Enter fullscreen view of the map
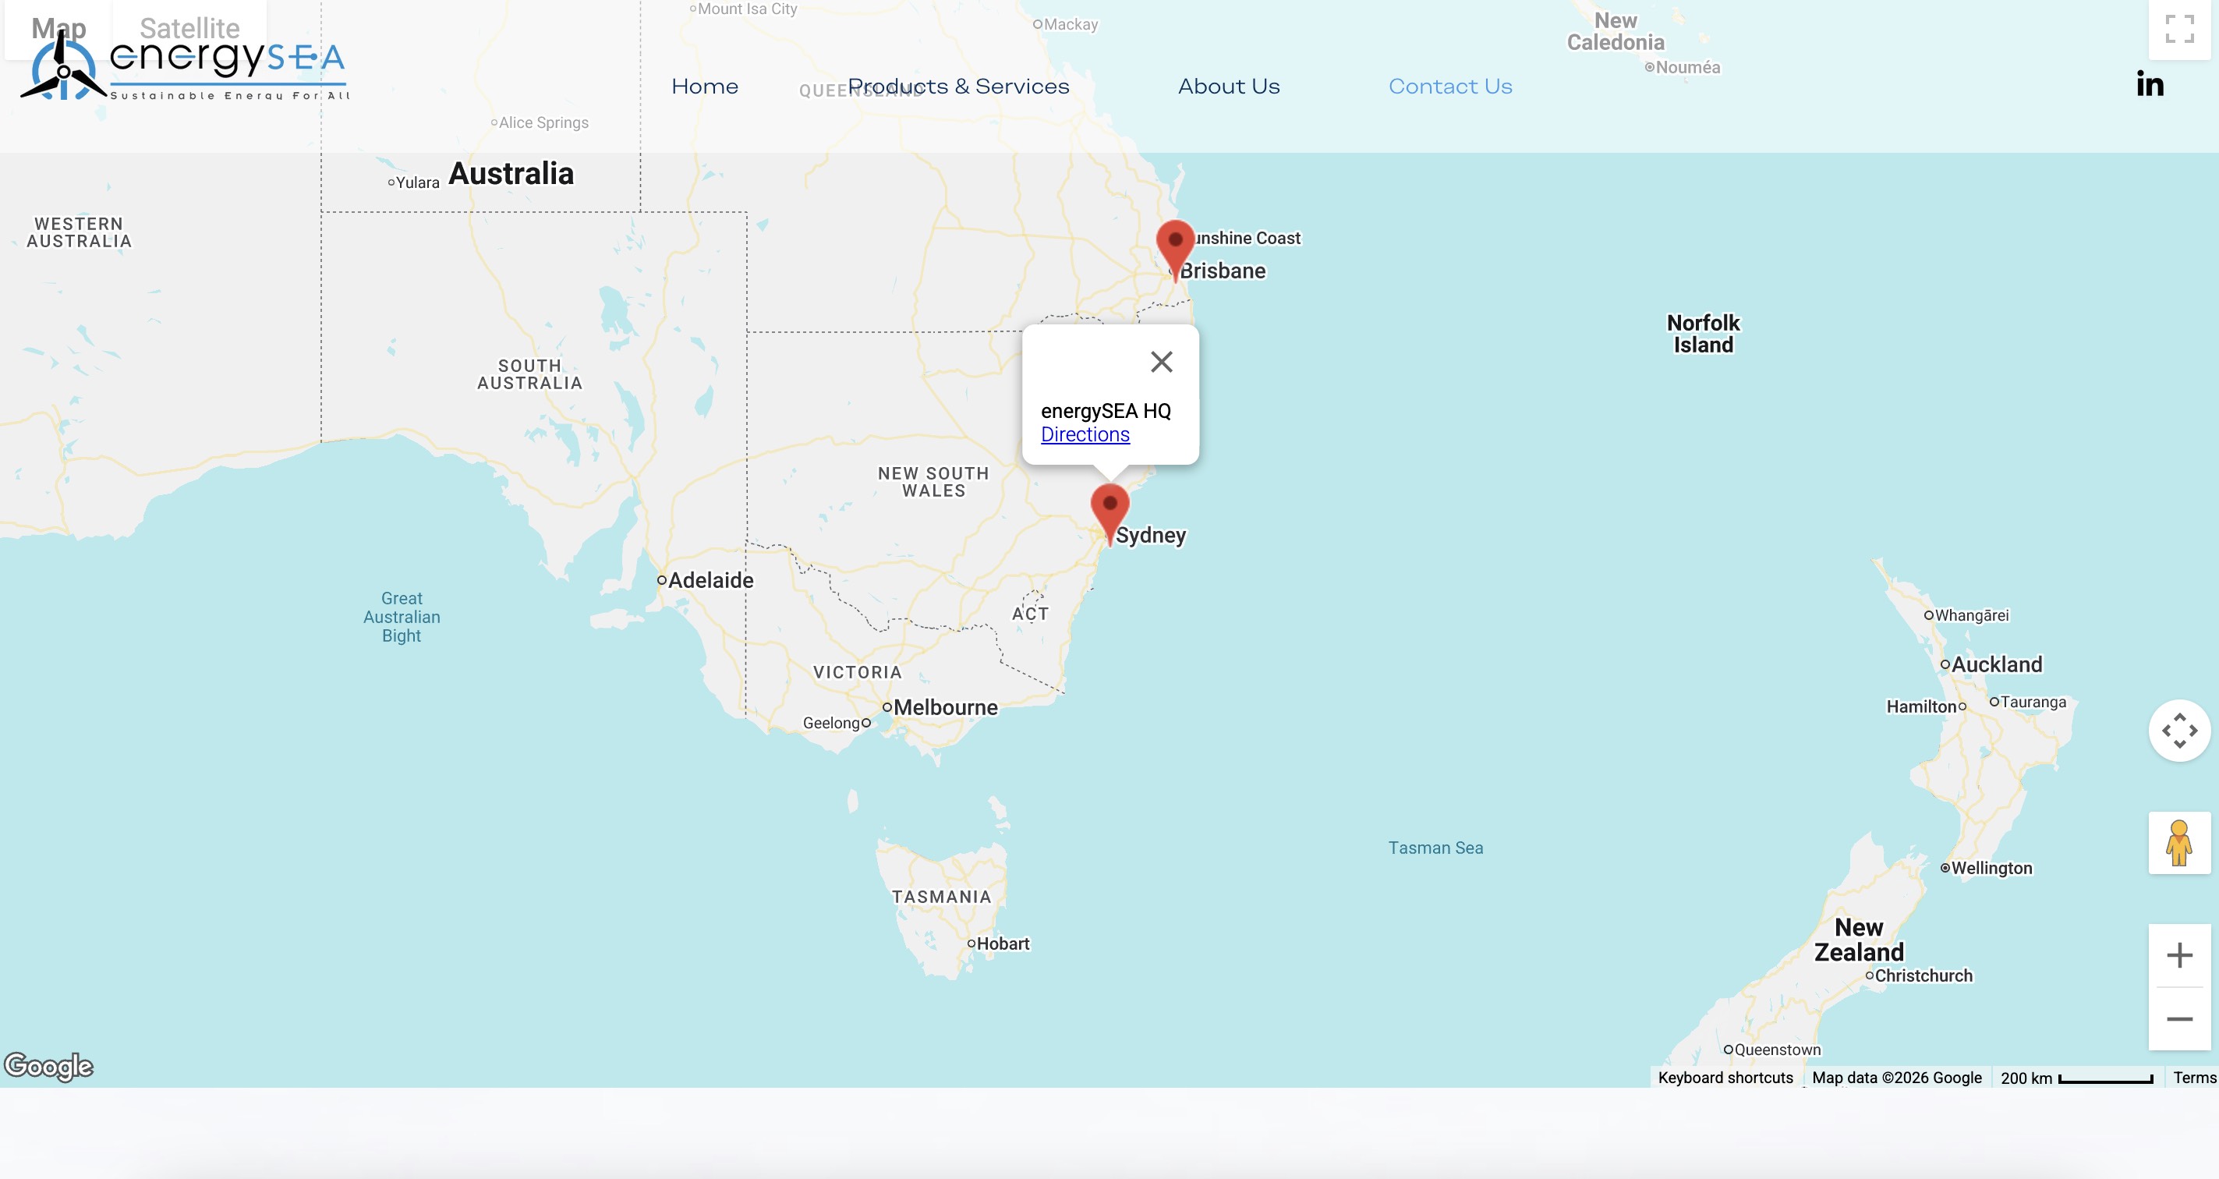 click(x=2181, y=30)
